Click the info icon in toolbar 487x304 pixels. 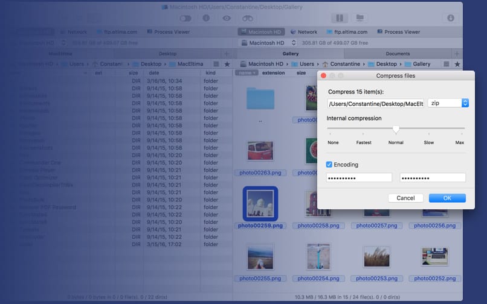pyautogui.click(x=206, y=18)
